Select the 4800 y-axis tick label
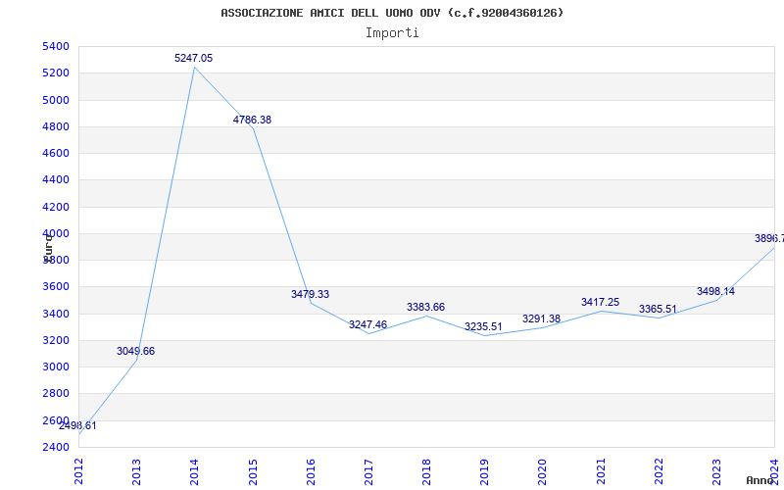 pyautogui.click(x=56, y=127)
